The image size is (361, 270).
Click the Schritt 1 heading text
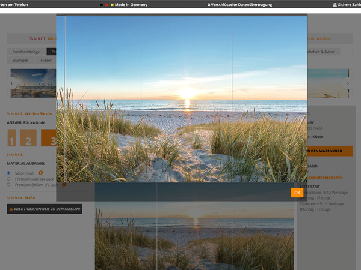point(43,38)
